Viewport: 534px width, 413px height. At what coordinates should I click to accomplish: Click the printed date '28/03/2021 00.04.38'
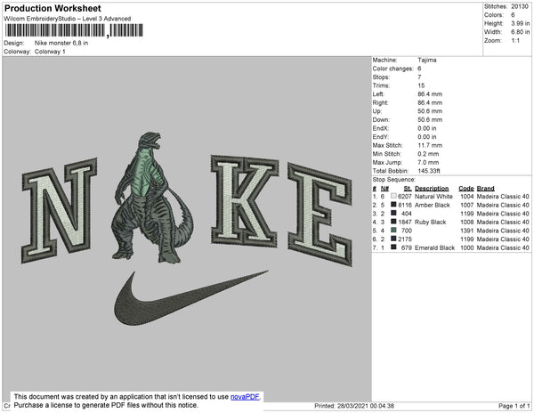click(366, 406)
